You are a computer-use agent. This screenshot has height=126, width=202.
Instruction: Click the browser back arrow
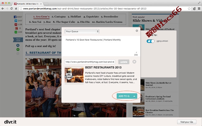tap(3, 9)
